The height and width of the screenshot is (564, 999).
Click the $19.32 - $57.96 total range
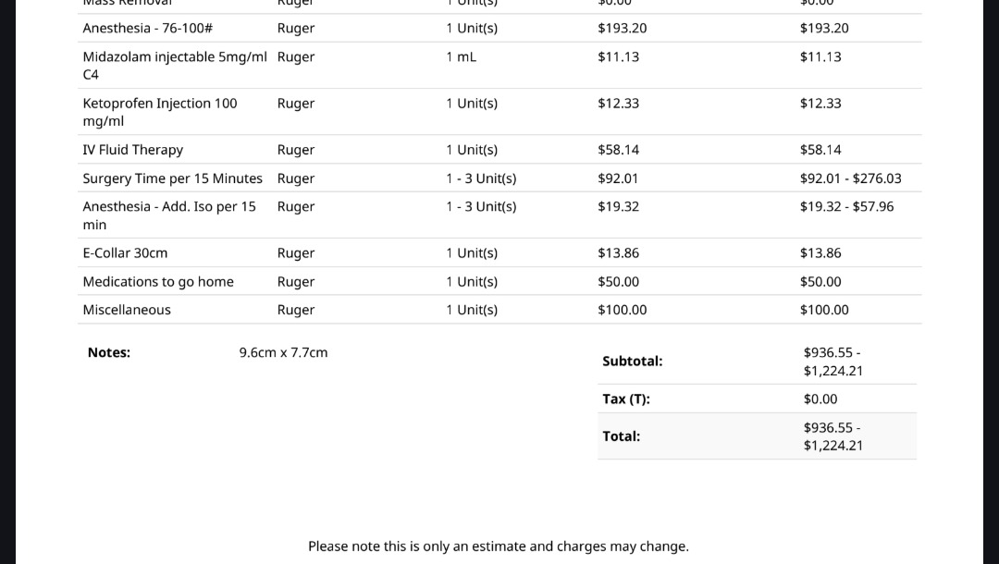(846, 206)
